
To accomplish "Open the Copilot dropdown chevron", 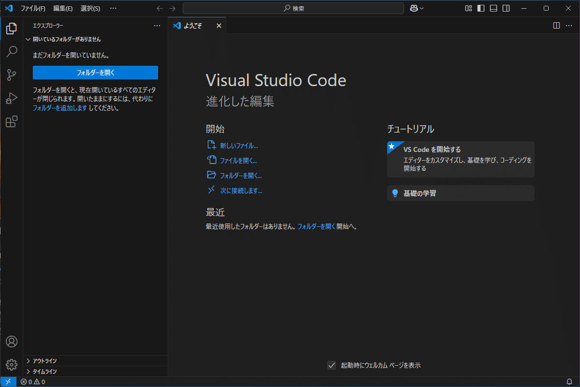I will click(422, 8).
